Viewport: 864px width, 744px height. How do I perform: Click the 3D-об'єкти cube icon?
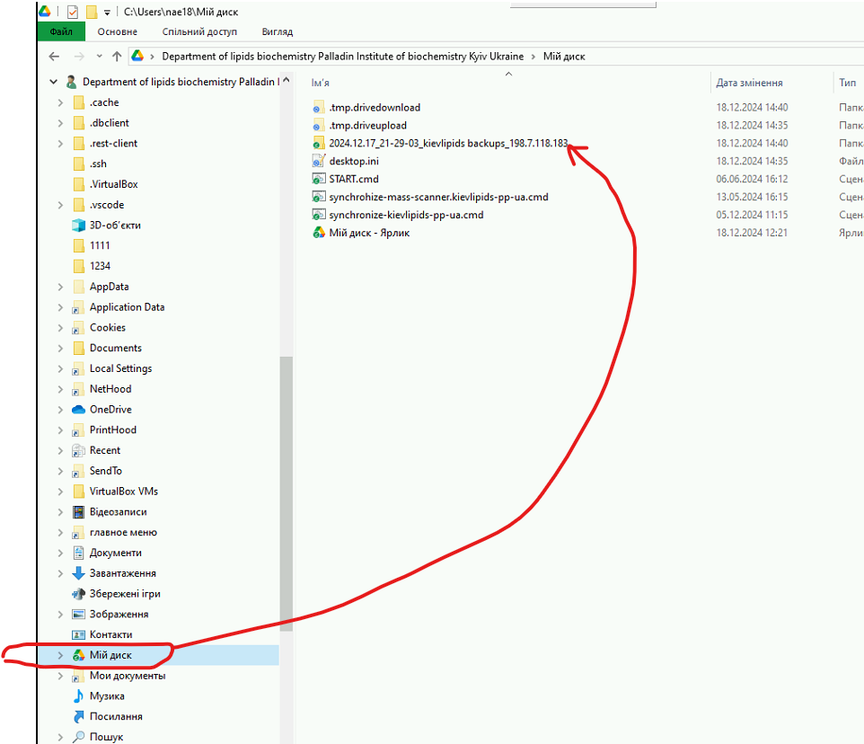pos(78,226)
